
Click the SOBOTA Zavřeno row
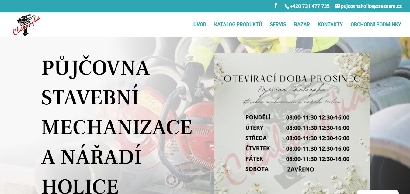point(279,169)
